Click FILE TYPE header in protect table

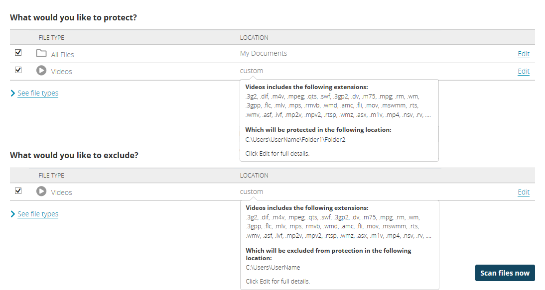point(51,37)
